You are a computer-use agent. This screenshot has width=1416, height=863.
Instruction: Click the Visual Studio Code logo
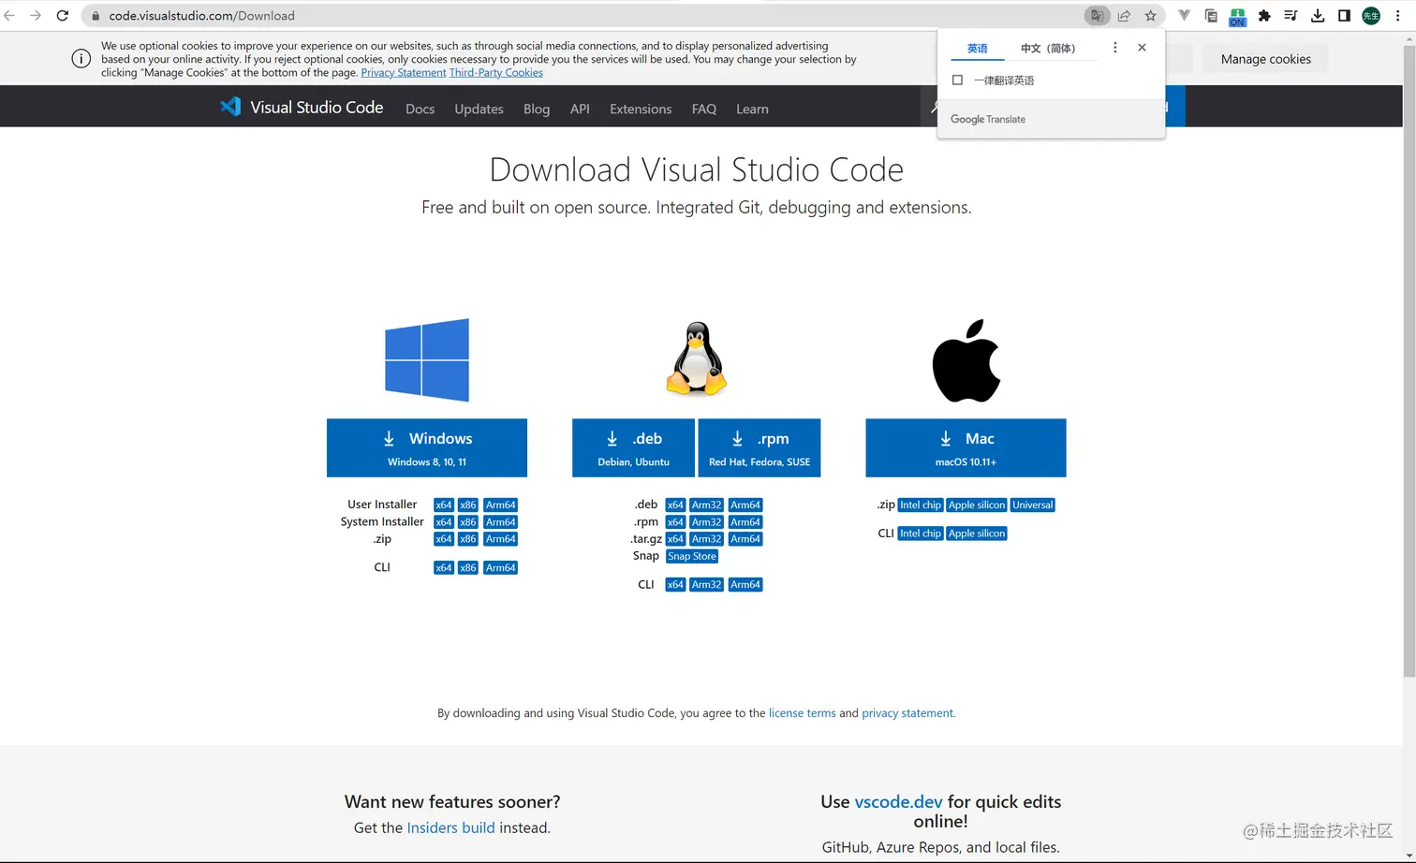pyautogui.click(x=302, y=108)
